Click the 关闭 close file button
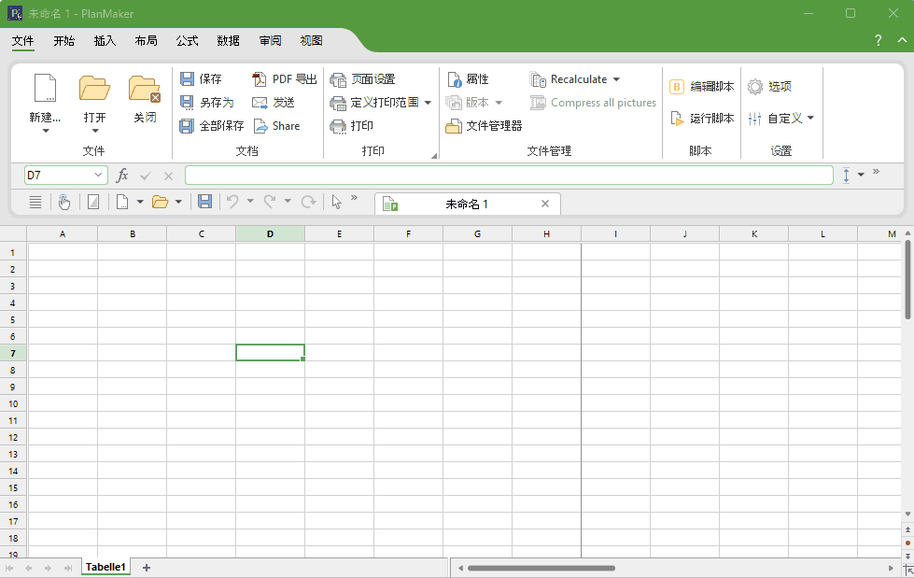 pos(145,98)
